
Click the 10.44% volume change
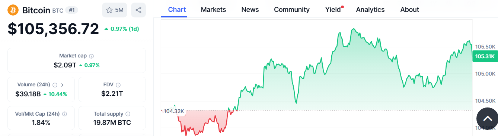(55, 94)
